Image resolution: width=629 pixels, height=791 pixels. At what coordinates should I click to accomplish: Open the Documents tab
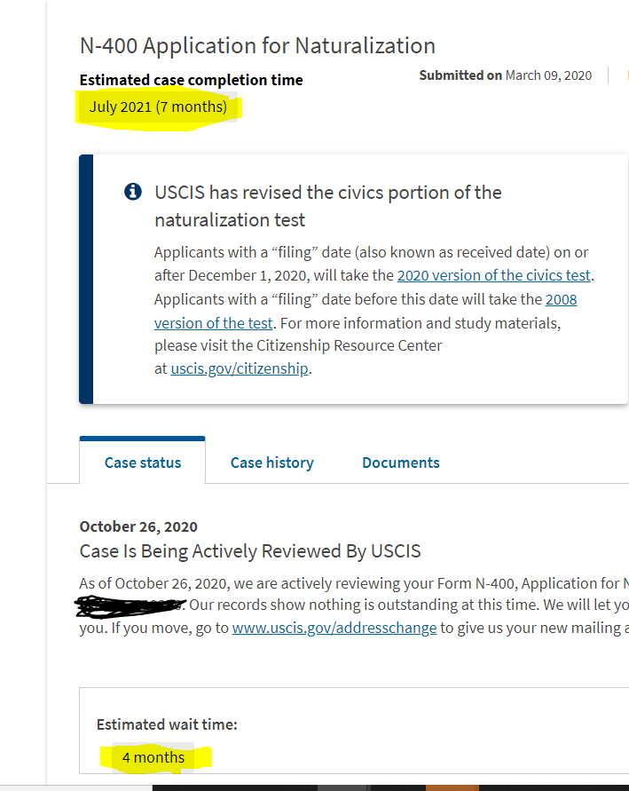pyautogui.click(x=401, y=463)
